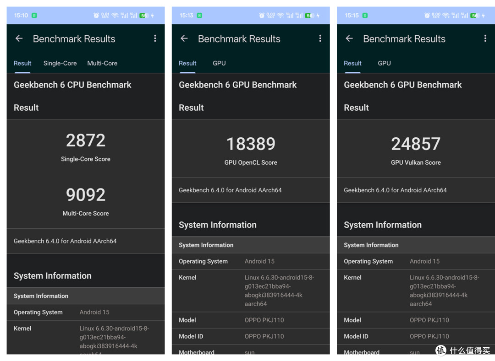Switch to the Multi-Core tab
495x361 pixels.
click(102, 63)
